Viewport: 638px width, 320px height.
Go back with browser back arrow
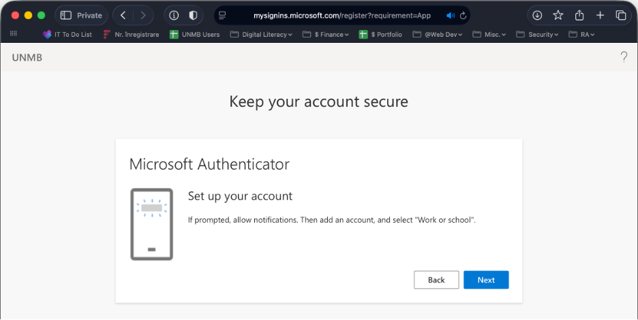pos(123,15)
